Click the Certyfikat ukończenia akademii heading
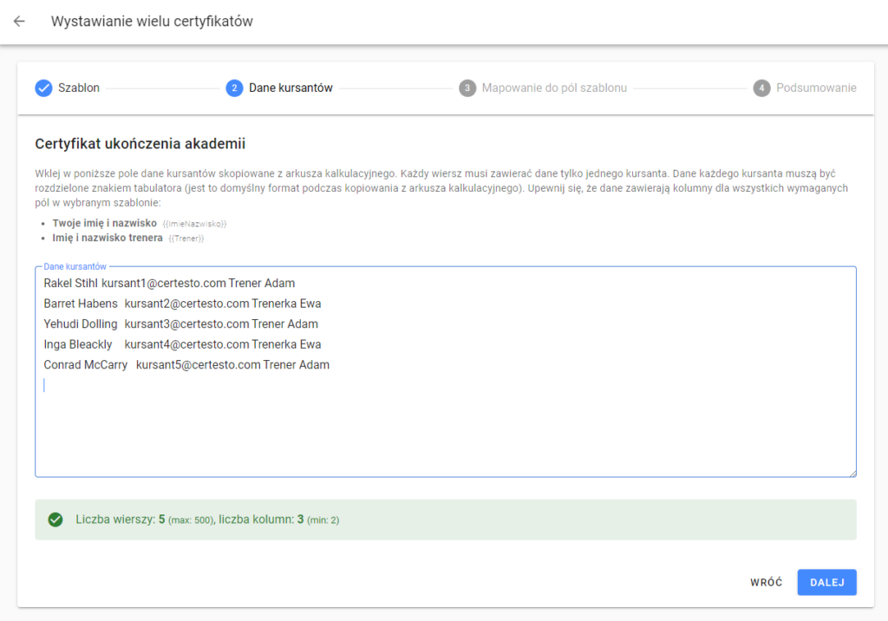This screenshot has height=621, width=888. click(x=140, y=144)
